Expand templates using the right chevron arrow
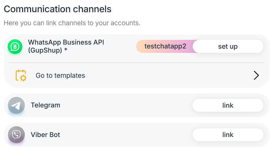Image resolution: width=273 pixels, height=150 pixels. point(256,76)
